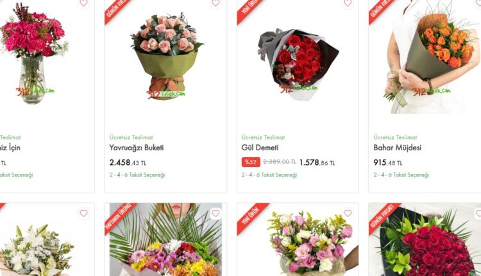This screenshot has width=481, height=276.
Task: Click taksit seçeneği under Yavruağzı Buketi
Action: [137, 175]
